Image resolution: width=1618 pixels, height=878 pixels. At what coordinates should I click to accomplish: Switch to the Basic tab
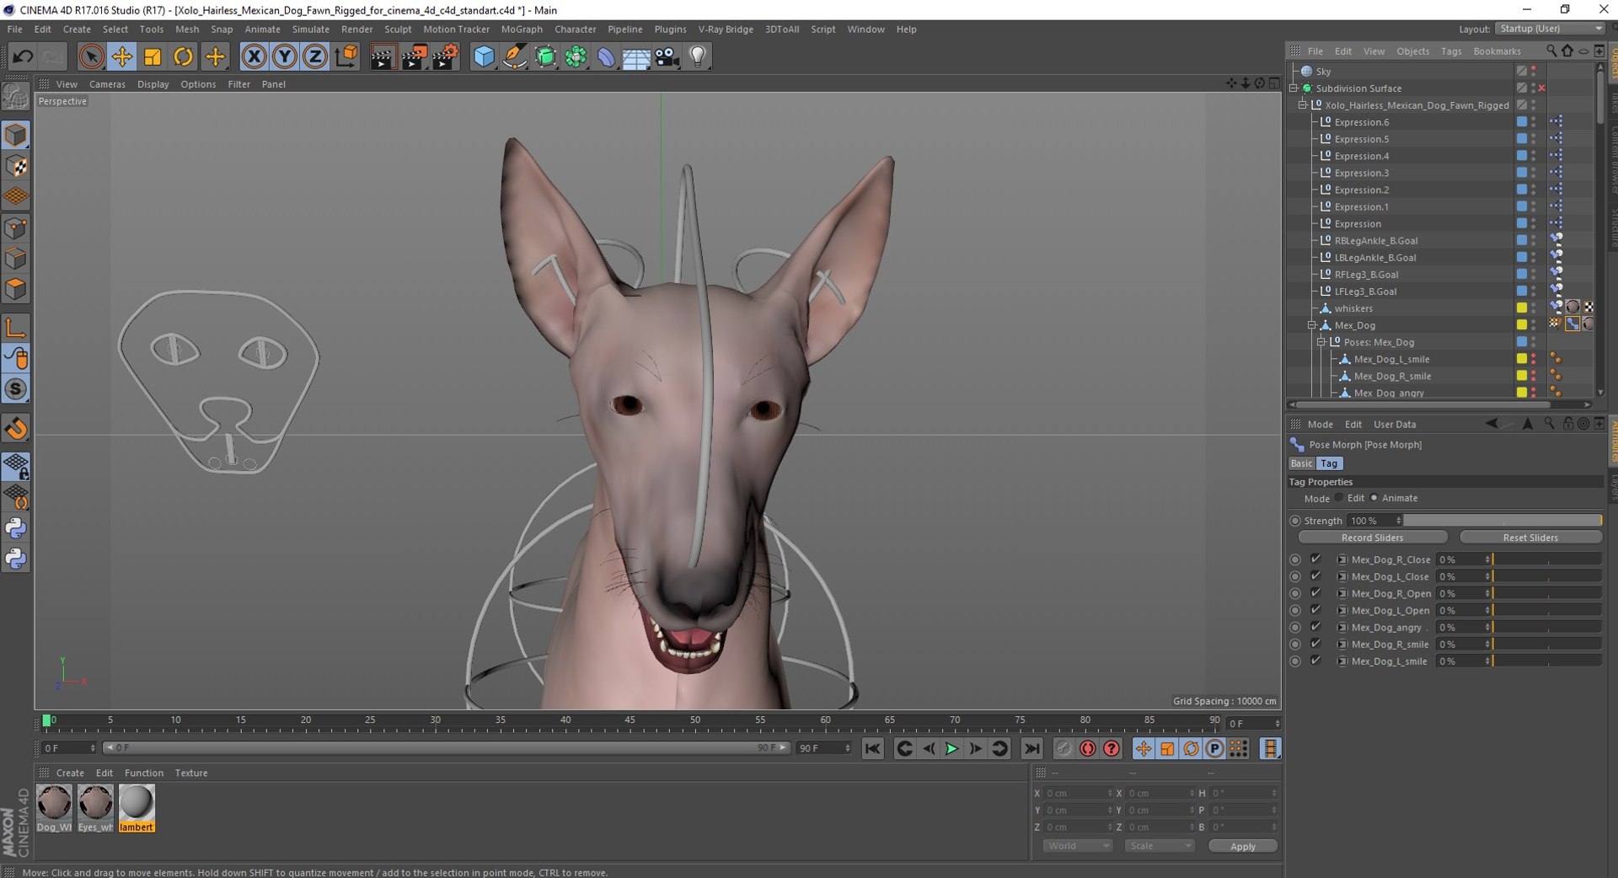click(x=1301, y=463)
